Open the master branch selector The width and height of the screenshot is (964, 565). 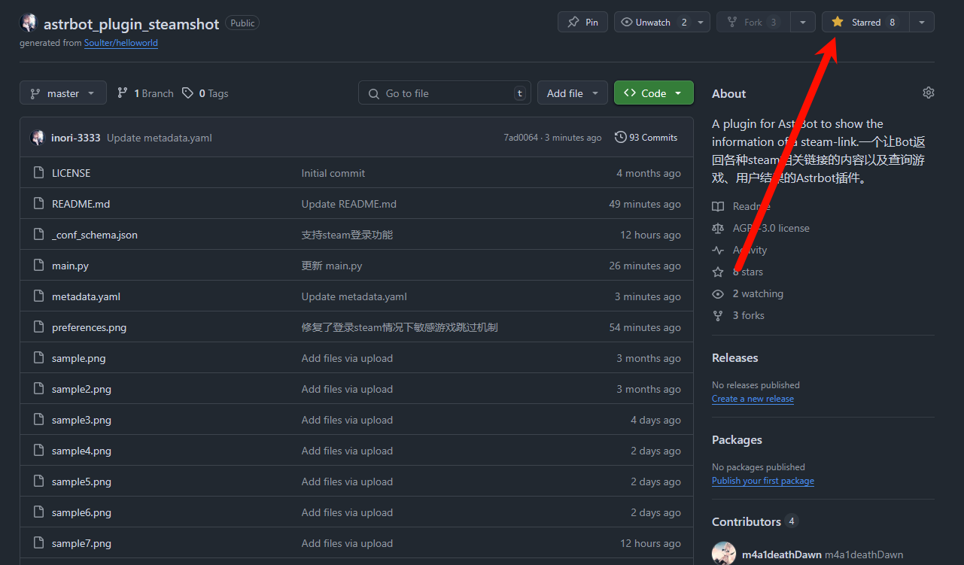click(x=63, y=93)
